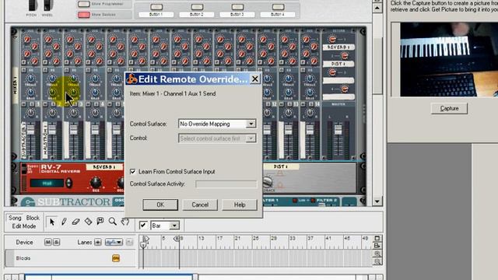Click the mixer channel 14 fader
Viewport: 498px width, 280px height.
(310, 130)
